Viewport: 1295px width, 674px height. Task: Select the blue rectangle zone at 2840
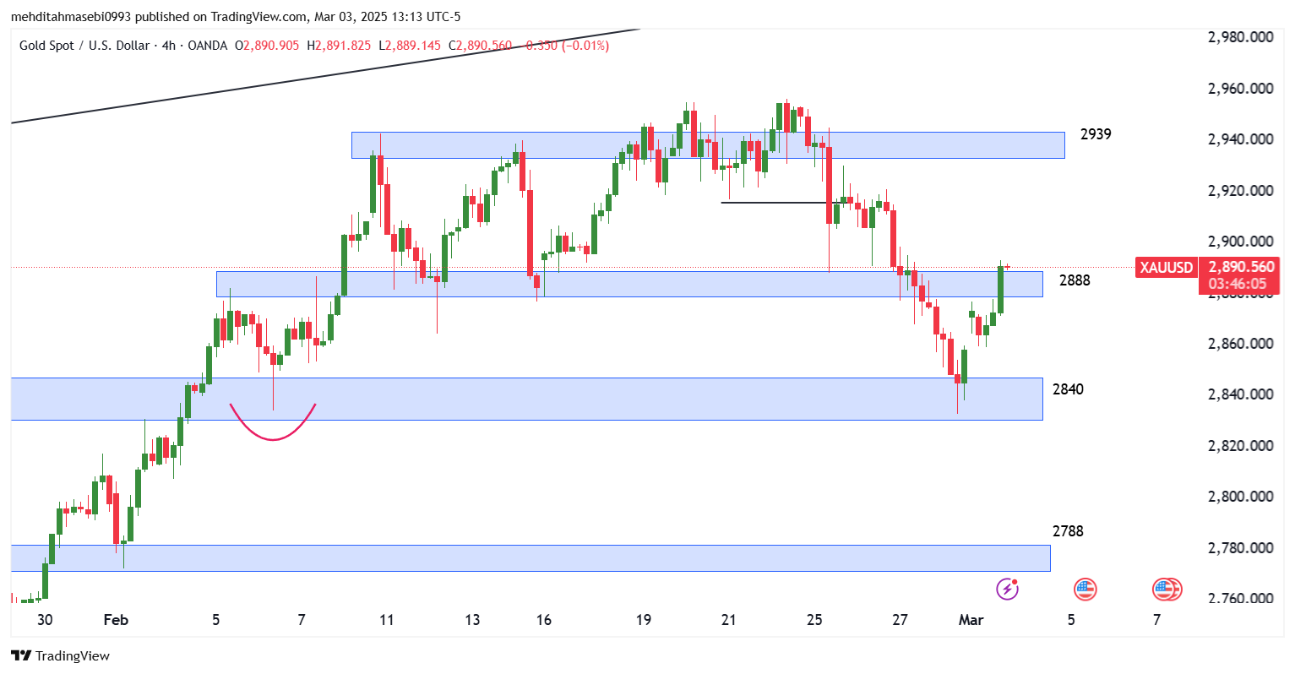527,399
